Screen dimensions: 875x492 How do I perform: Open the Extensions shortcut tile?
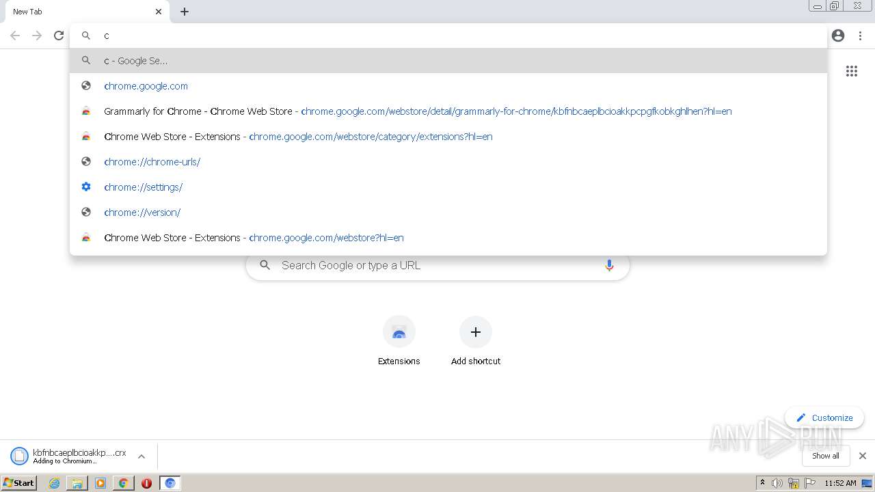(399, 340)
